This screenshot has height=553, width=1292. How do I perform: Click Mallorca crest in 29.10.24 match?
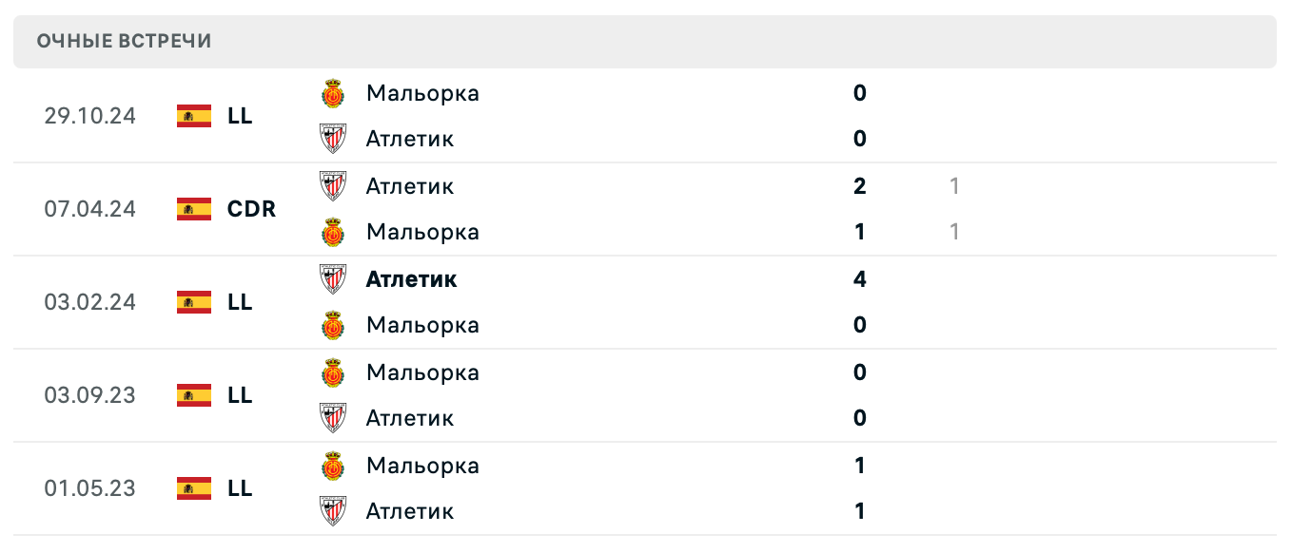pyautogui.click(x=333, y=93)
